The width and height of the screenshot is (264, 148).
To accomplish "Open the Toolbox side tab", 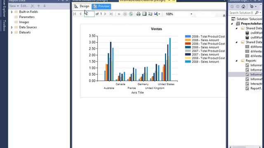I will coord(5,25).
